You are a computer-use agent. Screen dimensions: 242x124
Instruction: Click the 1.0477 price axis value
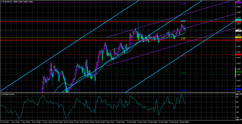(239, 58)
